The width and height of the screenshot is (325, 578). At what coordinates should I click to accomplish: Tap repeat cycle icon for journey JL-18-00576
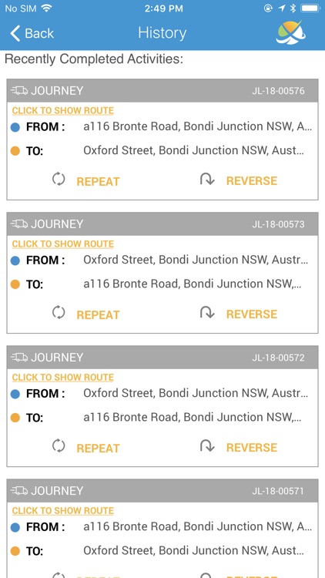pyautogui.click(x=59, y=180)
